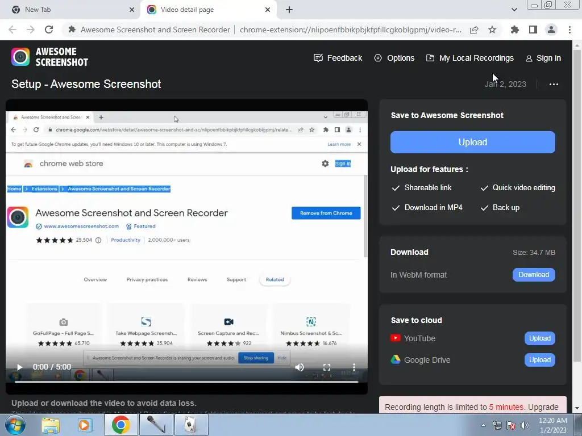Open the Action Center flag icon
Image resolution: width=582 pixels, height=436 pixels.
tap(511, 425)
